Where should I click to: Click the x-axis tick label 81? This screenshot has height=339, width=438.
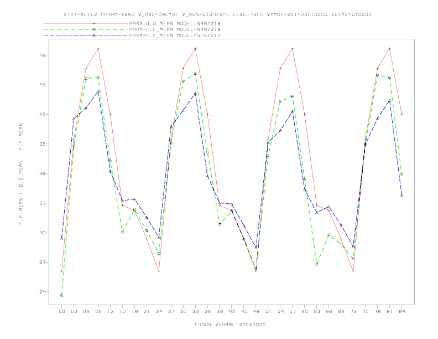[x=390, y=311]
